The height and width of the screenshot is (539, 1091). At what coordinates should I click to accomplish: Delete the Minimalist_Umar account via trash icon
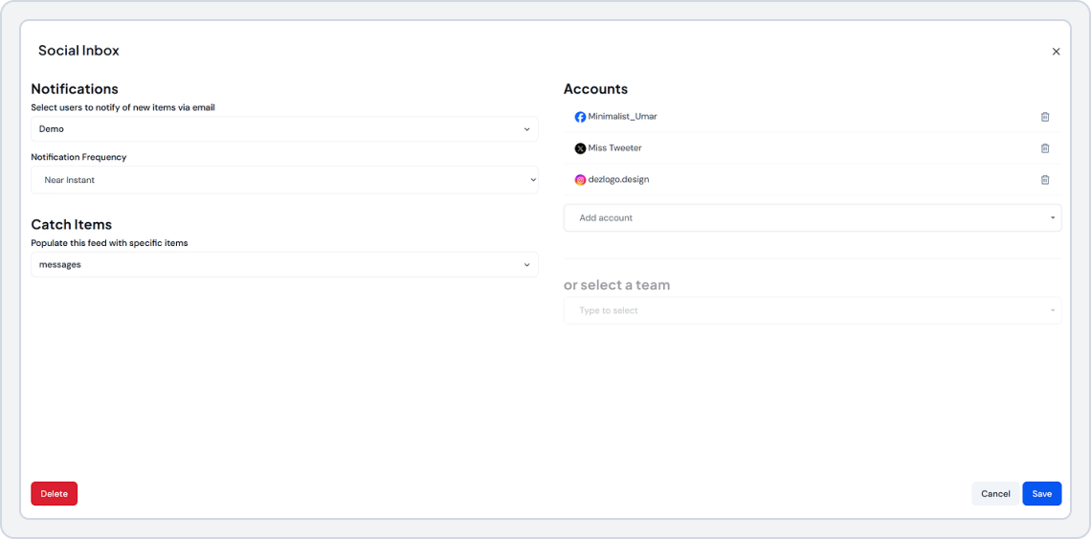pyautogui.click(x=1044, y=117)
